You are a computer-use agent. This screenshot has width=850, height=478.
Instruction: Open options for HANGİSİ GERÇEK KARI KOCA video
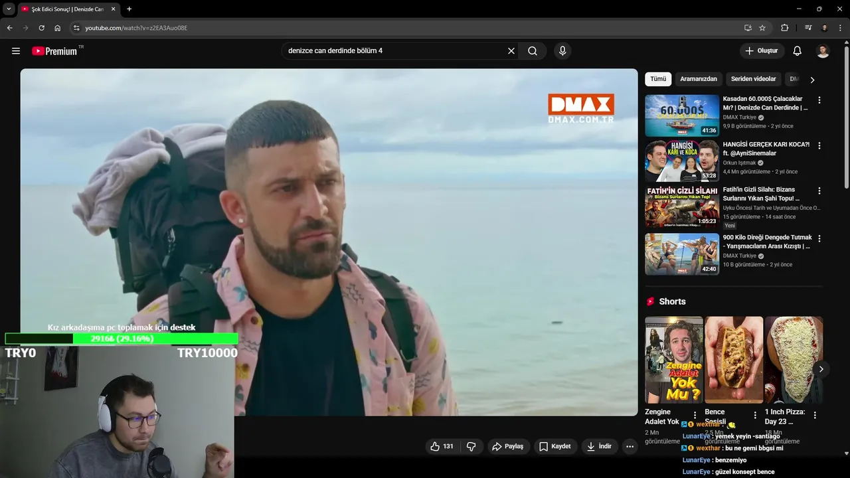pyautogui.click(x=819, y=145)
